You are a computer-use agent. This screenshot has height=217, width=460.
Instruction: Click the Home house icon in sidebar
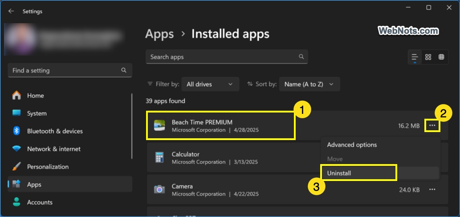[16, 95]
